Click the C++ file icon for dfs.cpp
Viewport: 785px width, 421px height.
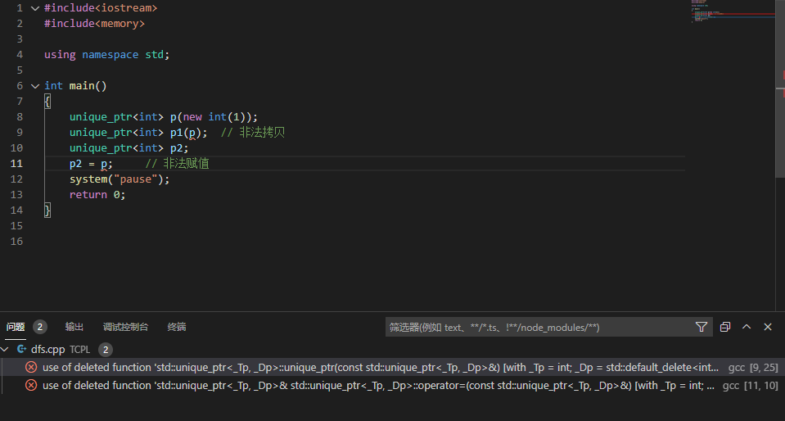coord(22,349)
